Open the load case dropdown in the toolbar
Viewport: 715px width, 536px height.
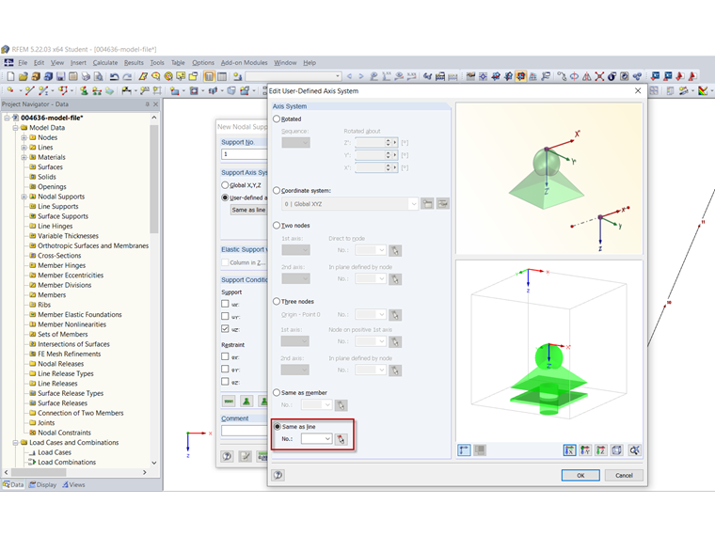tap(338, 76)
